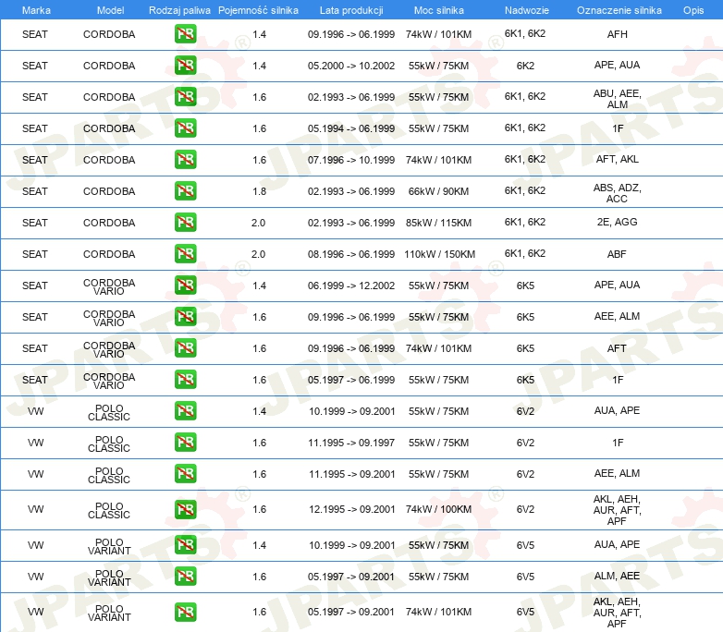Click the Rodzaj paliwa column header
Image resolution: width=723 pixels, height=632 pixels.
[x=179, y=10]
